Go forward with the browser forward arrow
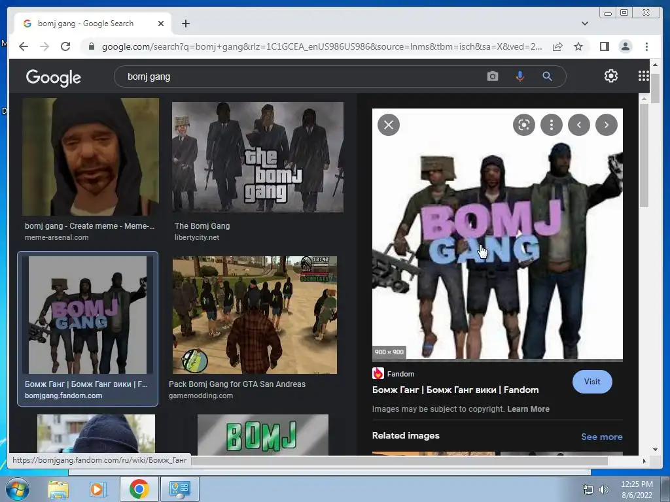This screenshot has height=502, width=670. (44, 46)
